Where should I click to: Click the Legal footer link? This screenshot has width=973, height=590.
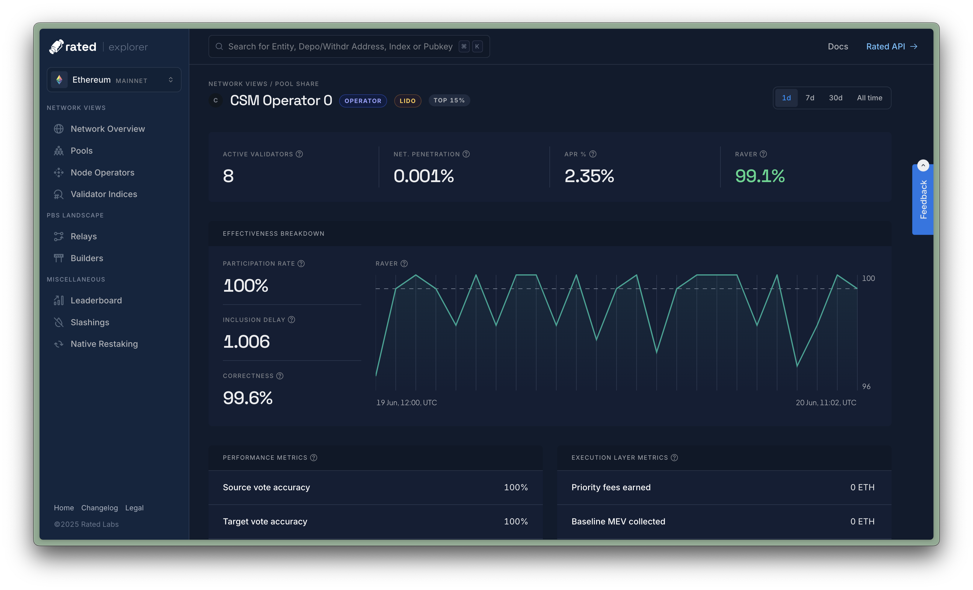click(x=134, y=508)
